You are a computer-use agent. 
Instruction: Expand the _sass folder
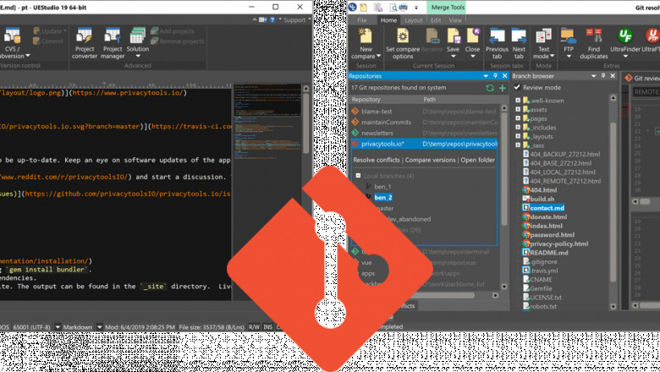(x=518, y=145)
